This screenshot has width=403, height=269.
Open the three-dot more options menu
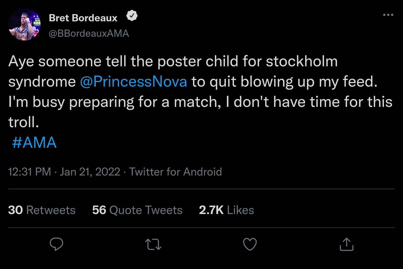(388, 15)
